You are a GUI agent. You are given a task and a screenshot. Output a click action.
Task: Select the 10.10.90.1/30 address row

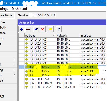click(x=62, y=63)
